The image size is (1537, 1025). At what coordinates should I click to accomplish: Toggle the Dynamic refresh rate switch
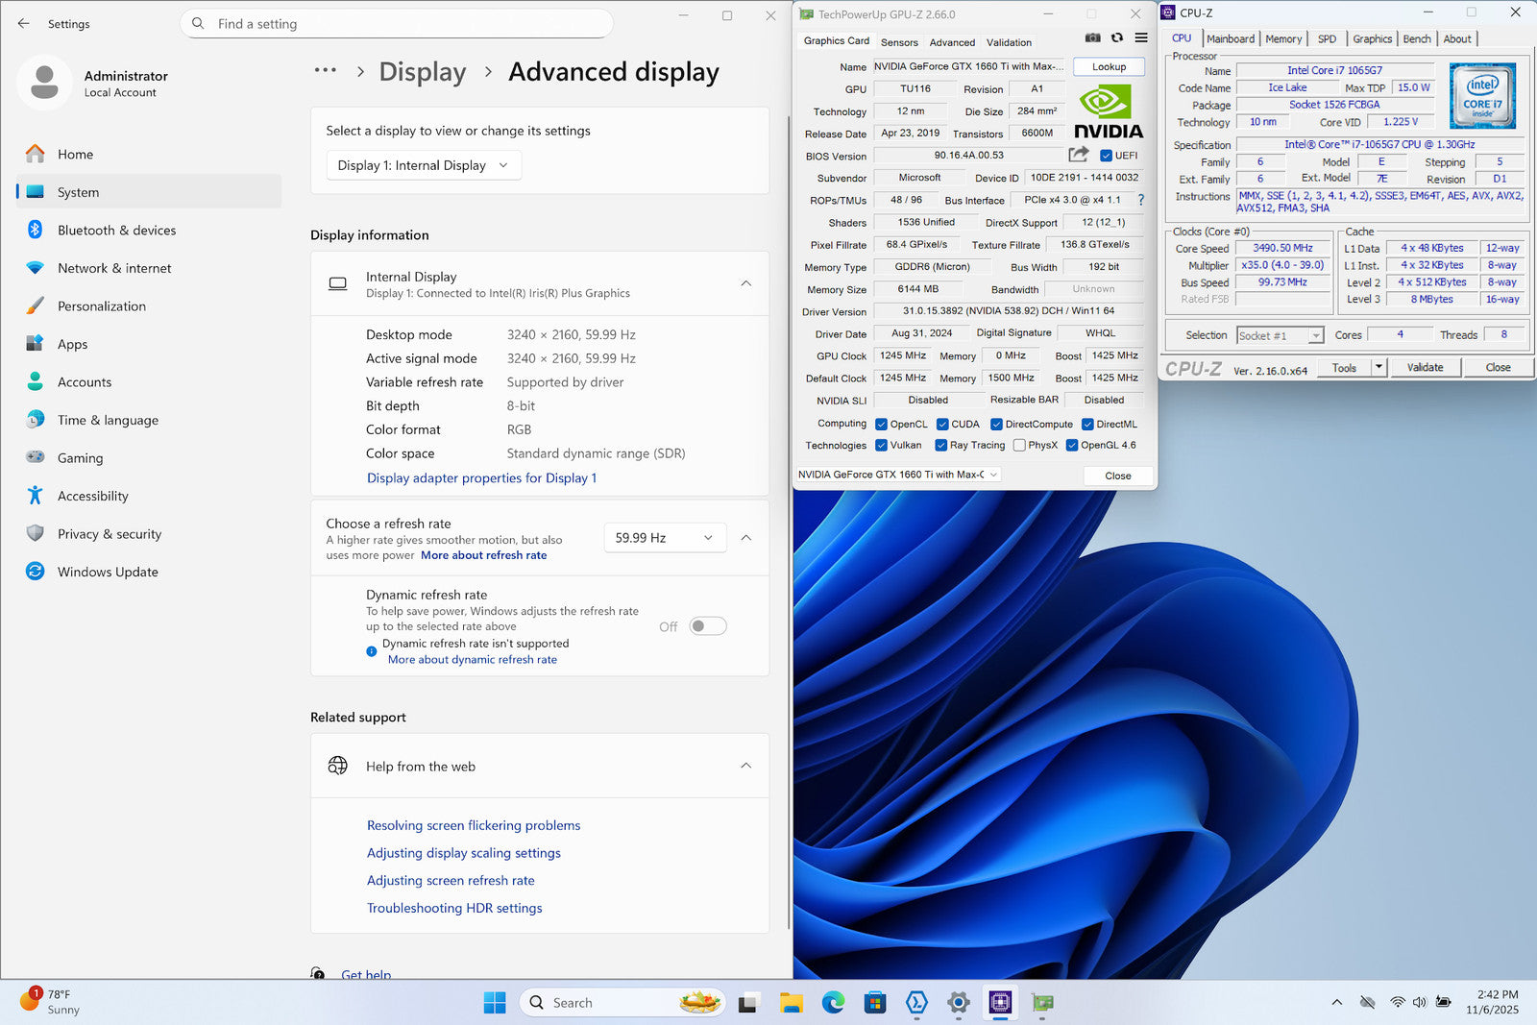pyautogui.click(x=708, y=626)
